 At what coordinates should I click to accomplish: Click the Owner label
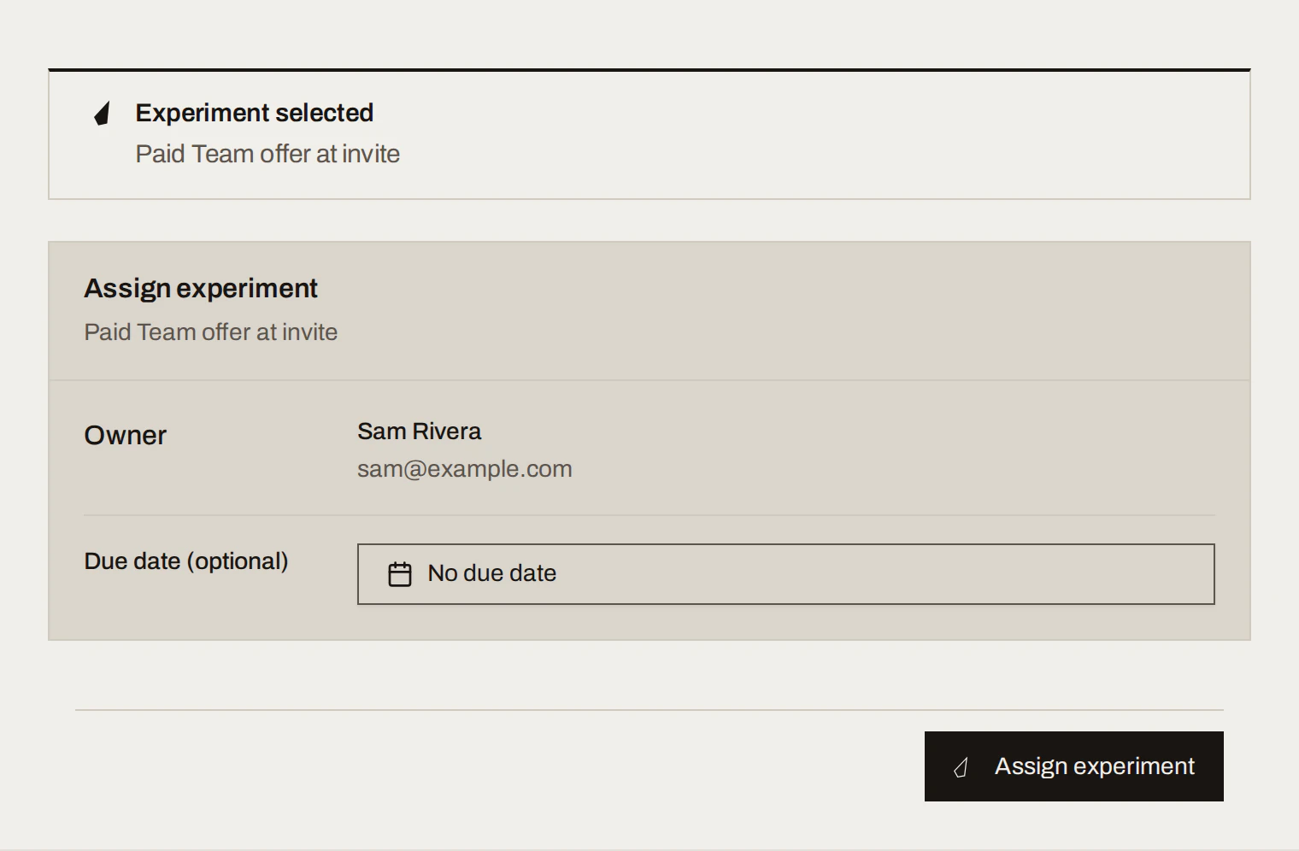coord(126,436)
